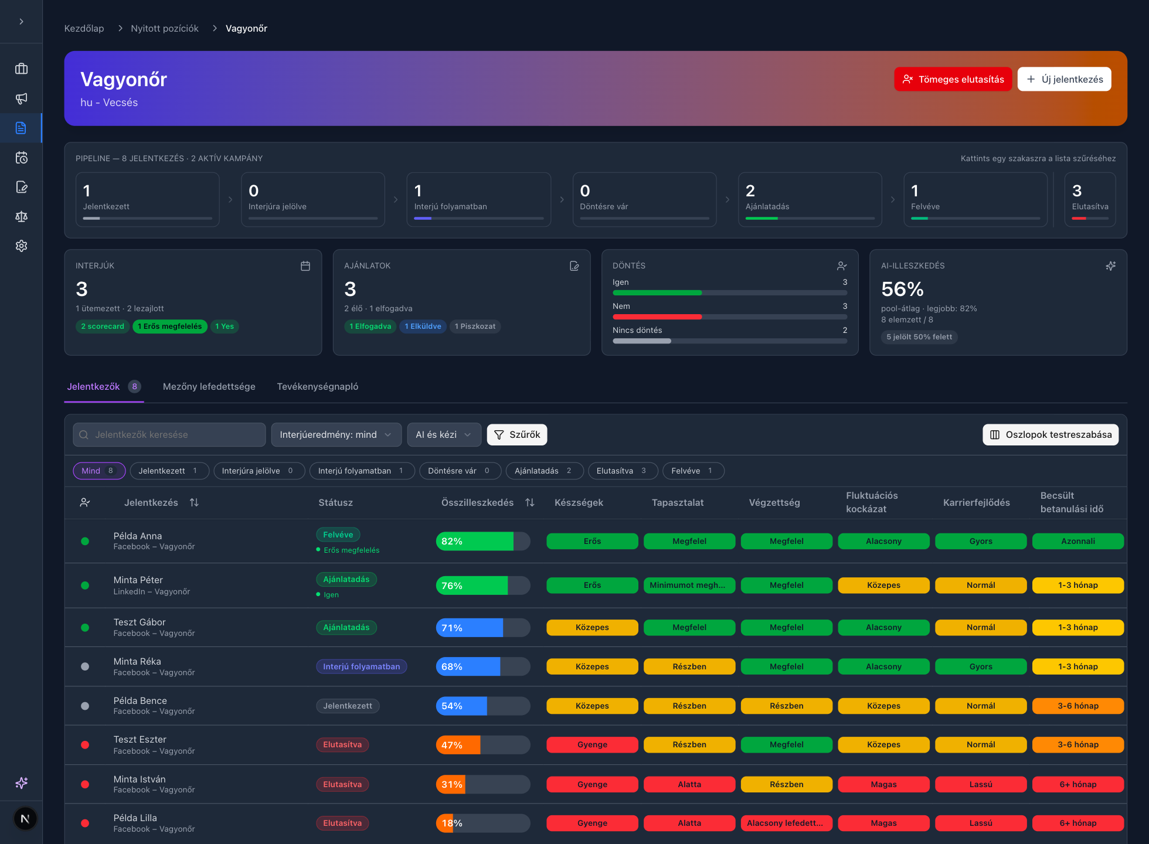Sort by Jelentkezés column arrows
The image size is (1149, 844).
tap(194, 502)
